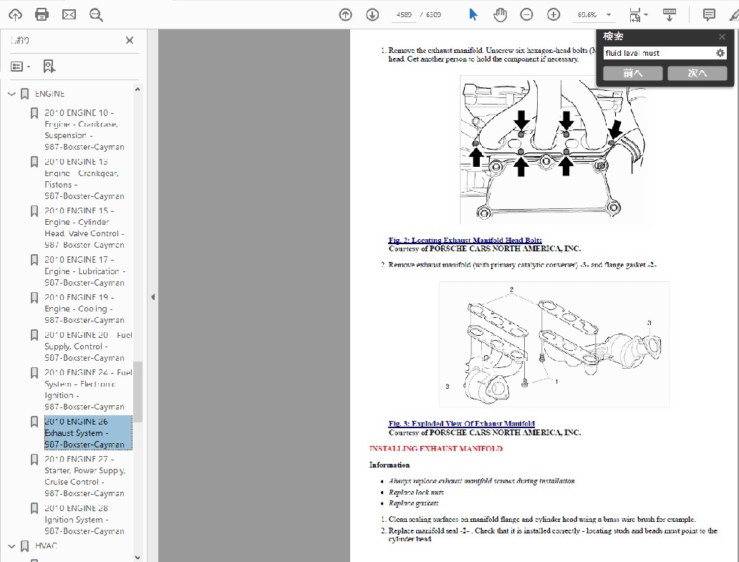Open Fig. 3 Exploded View link

(x=461, y=424)
